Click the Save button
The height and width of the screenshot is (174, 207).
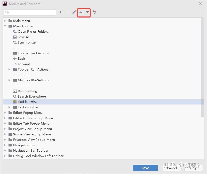click(145, 168)
